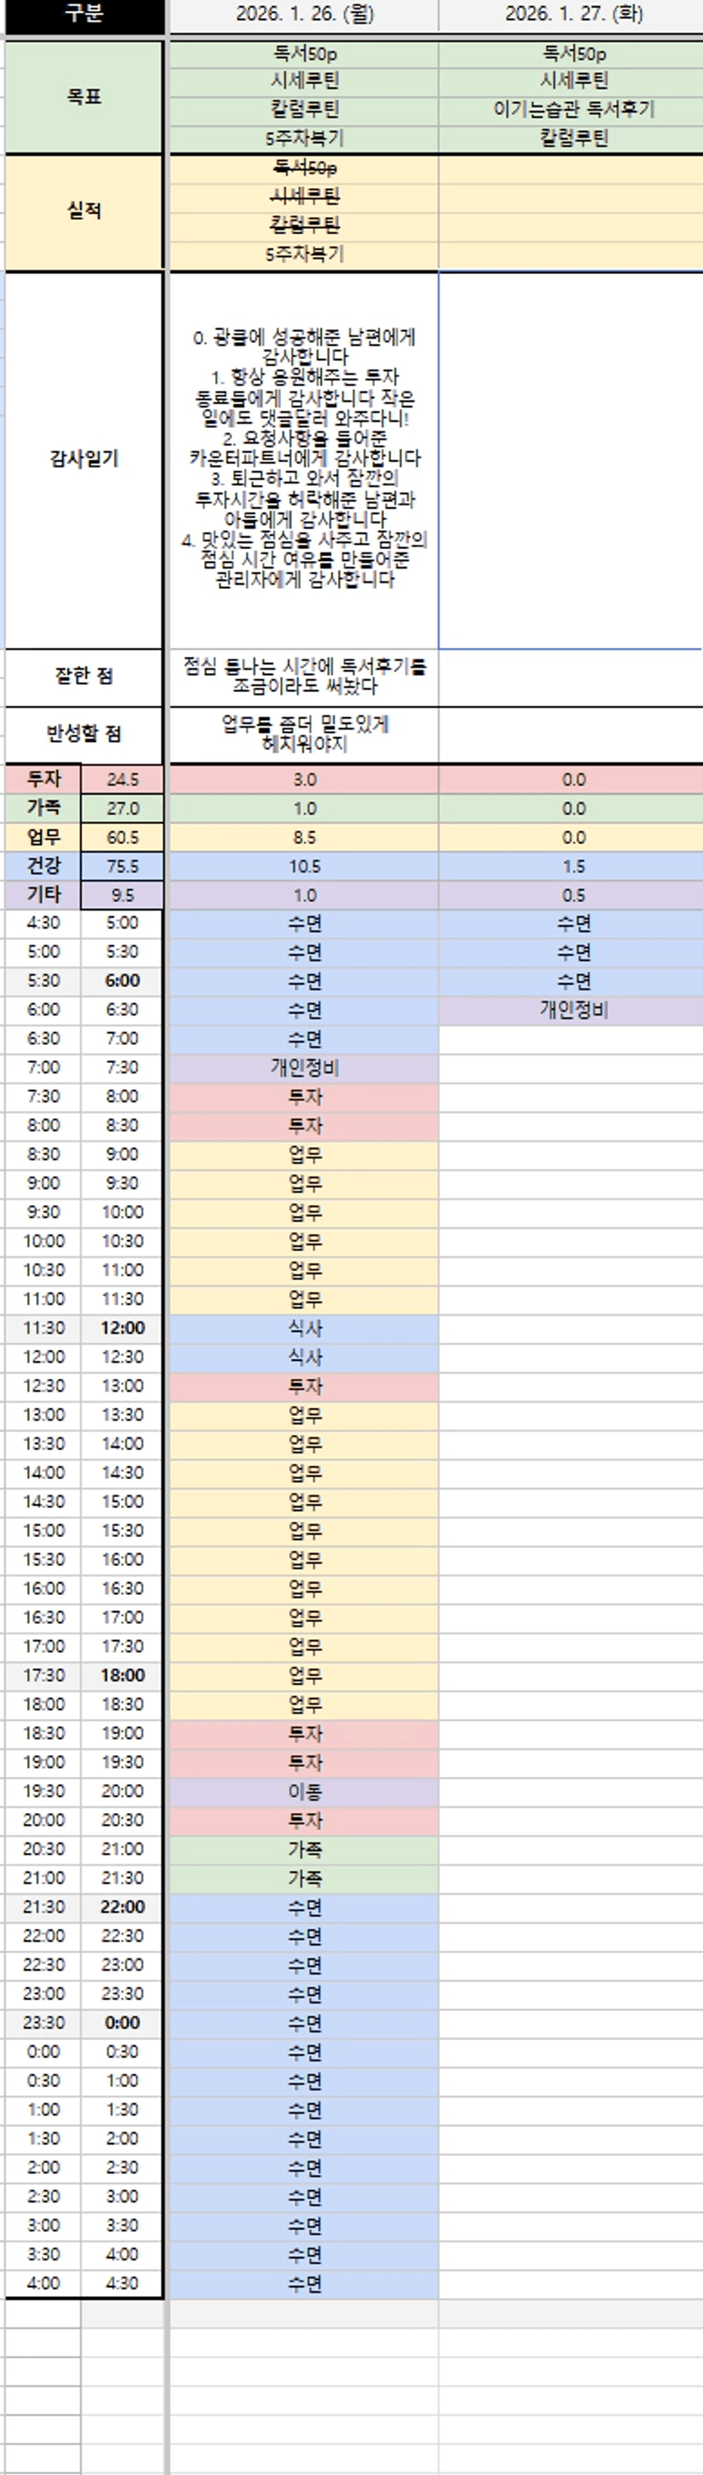The height and width of the screenshot is (2475, 703).
Task: Click the 4:30 start-time cell in first schedule row
Action: tap(43, 924)
